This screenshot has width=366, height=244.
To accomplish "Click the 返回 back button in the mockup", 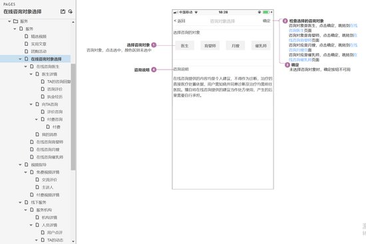I will (x=180, y=21).
